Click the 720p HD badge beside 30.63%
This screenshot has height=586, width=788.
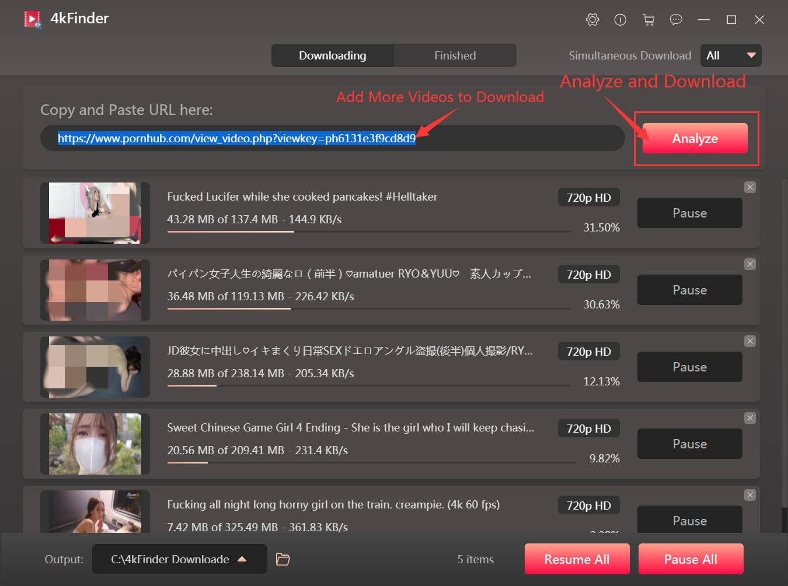click(589, 275)
